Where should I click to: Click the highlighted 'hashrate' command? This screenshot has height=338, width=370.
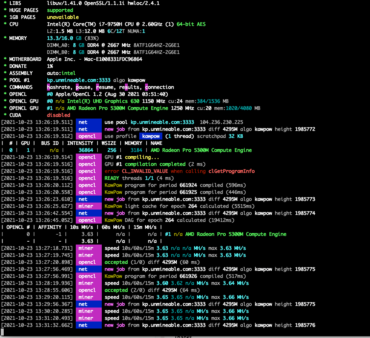click(59, 87)
